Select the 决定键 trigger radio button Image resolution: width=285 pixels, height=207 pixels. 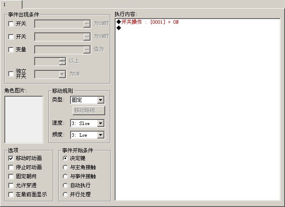[x=65, y=158]
